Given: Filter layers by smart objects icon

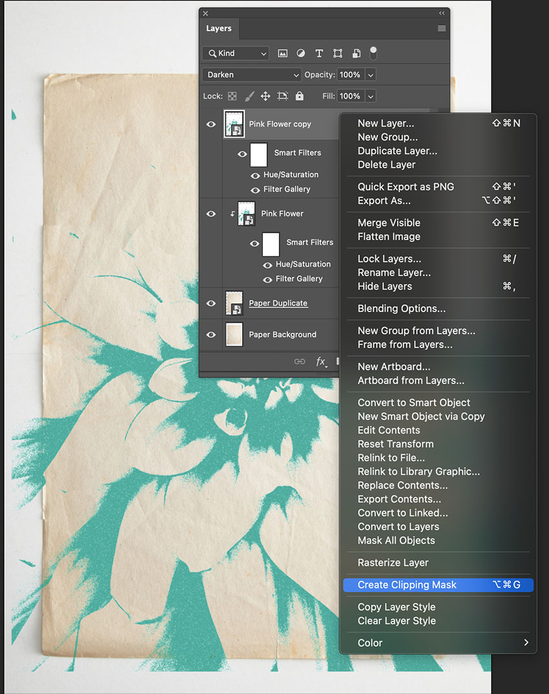Looking at the screenshot, I should pyautogui.click(x=355, y=53).
